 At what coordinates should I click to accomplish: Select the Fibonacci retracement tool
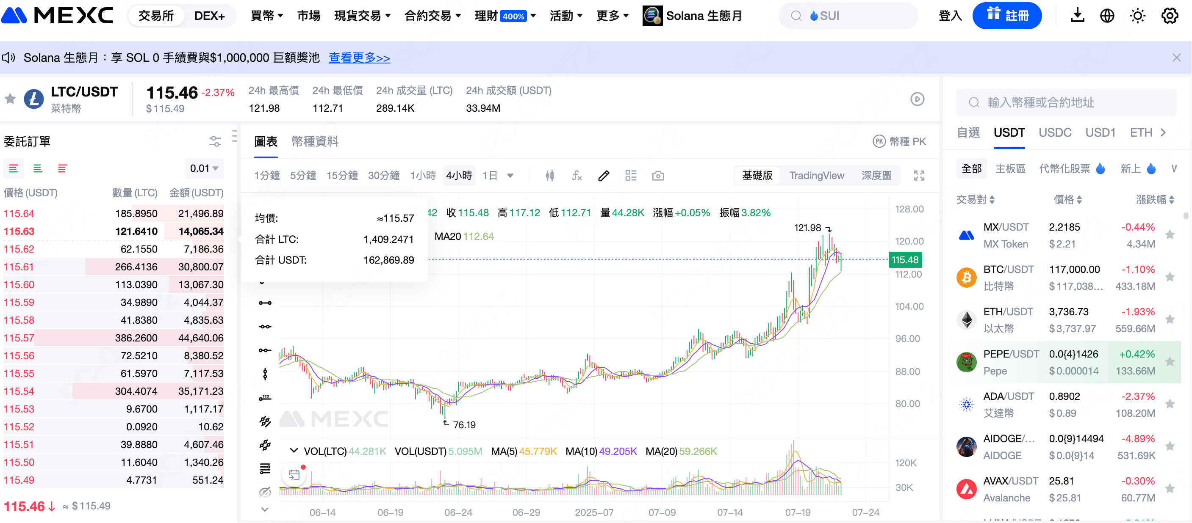265,468
